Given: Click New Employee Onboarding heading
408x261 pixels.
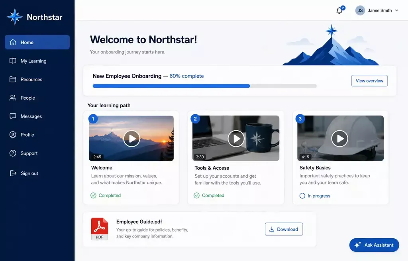Looking at the screenshot, I should pos(127,76).
